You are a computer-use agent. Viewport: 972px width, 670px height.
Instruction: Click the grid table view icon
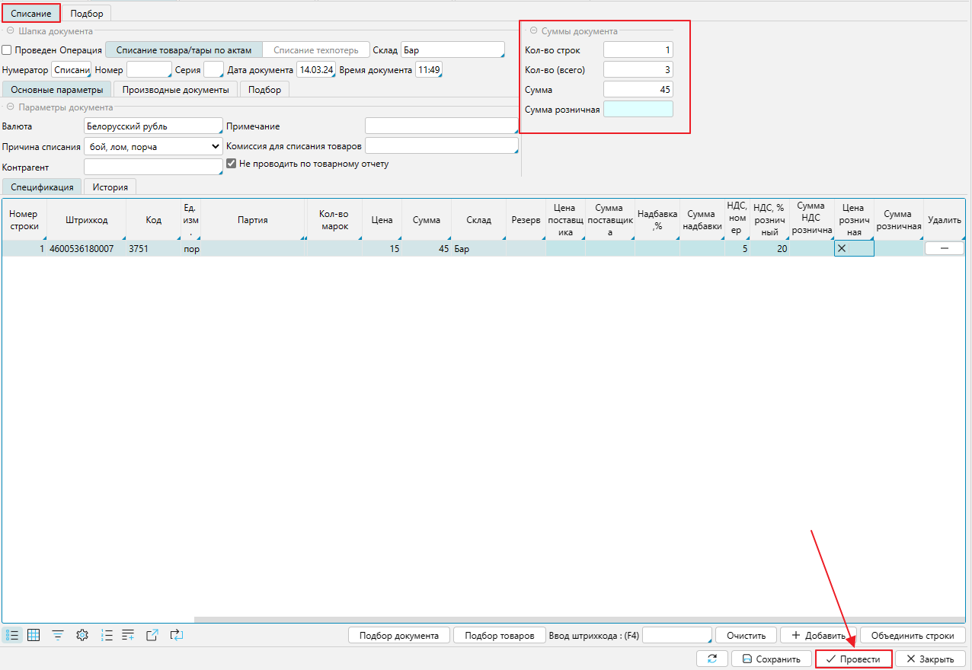pyautogui.click(x=34, y=635)
